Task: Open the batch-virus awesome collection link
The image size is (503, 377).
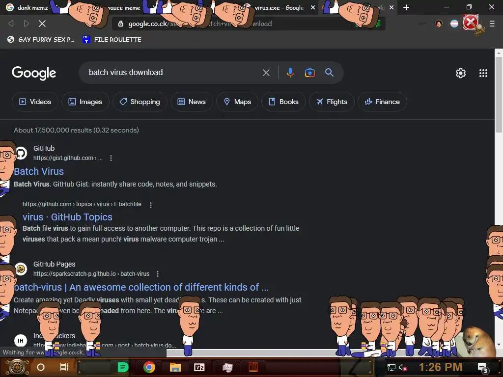Action: (x=141, y=287)
